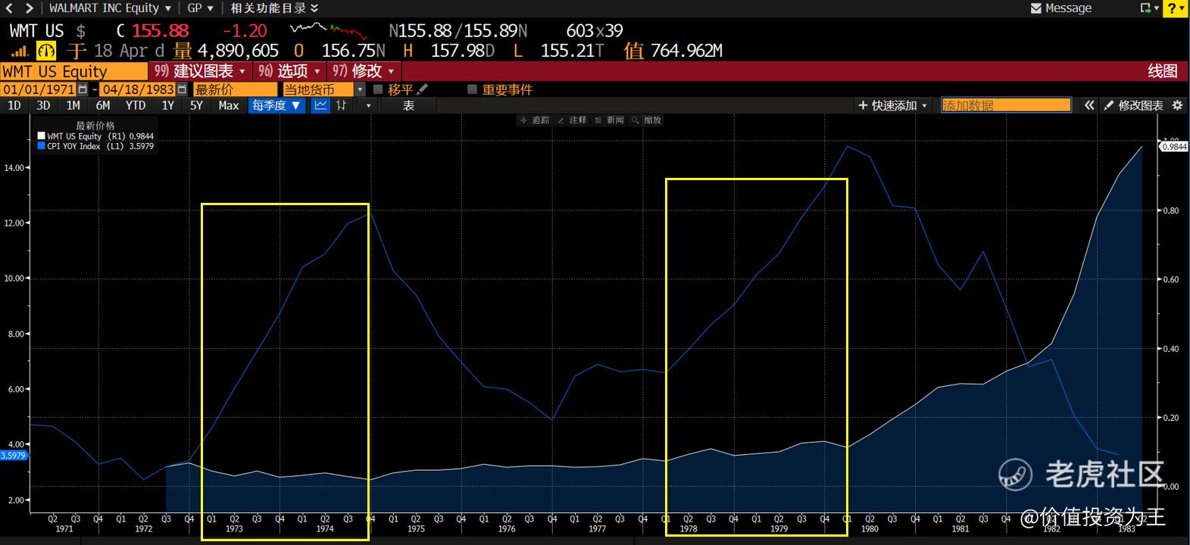The width and height of the screenshot is (1190, 545).
Task: Expand the WALMART INC Equity dropdown
Action: click(110, 8)
